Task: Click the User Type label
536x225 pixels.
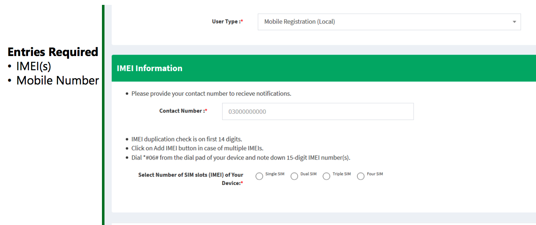Action: (227, 22)
